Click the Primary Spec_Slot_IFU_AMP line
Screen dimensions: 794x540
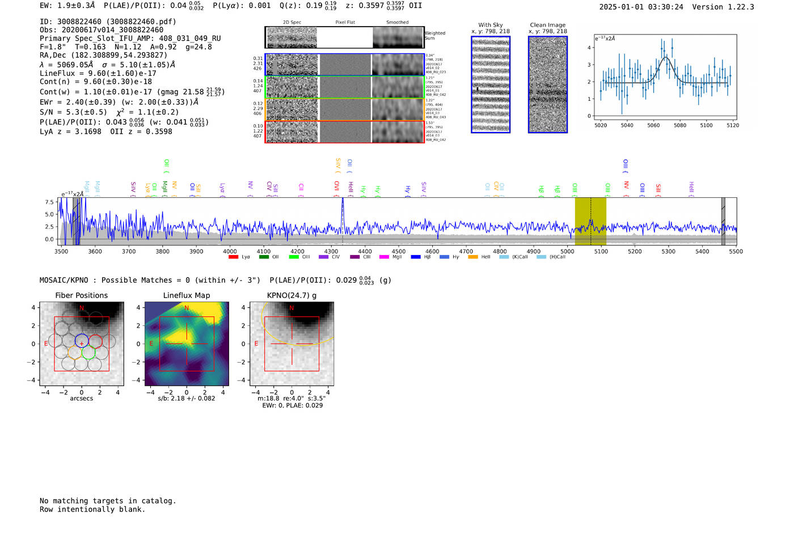click(x=130, y=39)
